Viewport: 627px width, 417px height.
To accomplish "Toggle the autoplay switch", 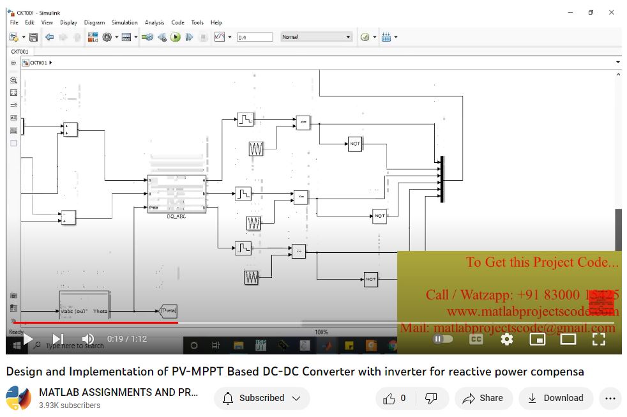I will 442,339.
